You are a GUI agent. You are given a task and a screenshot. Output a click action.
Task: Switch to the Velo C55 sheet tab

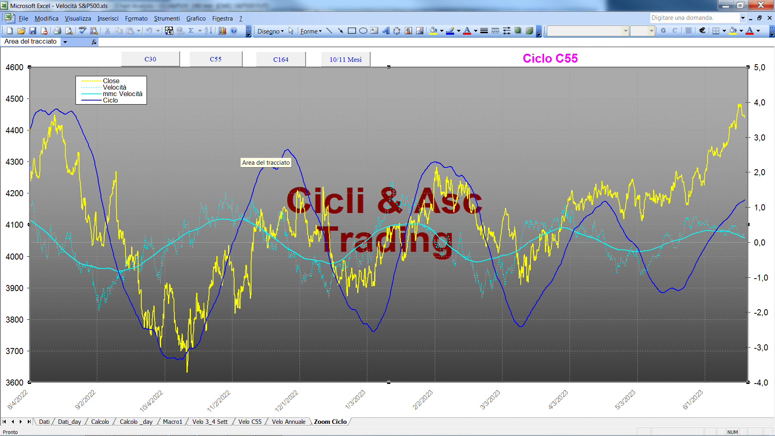pos(250,421)
